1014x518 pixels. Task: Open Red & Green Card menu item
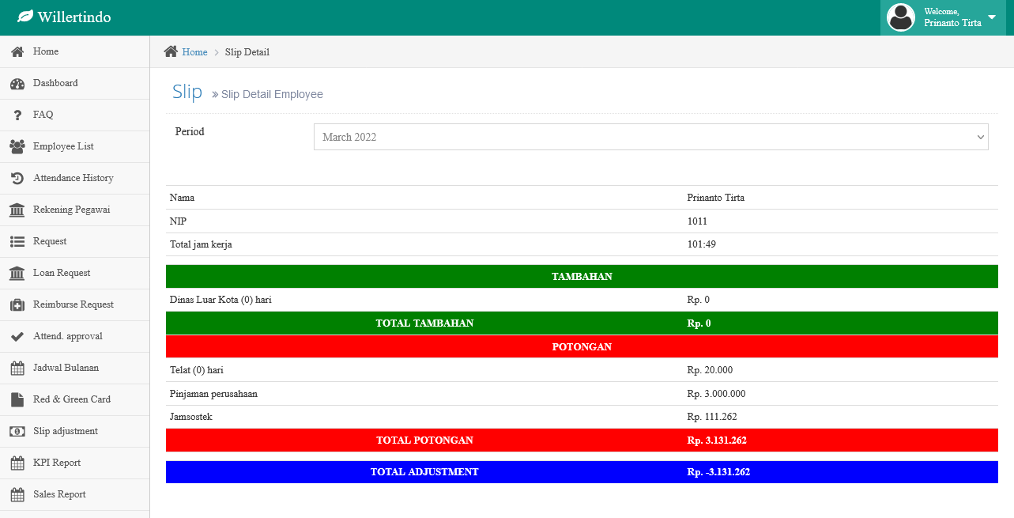(x=75, y=399)
